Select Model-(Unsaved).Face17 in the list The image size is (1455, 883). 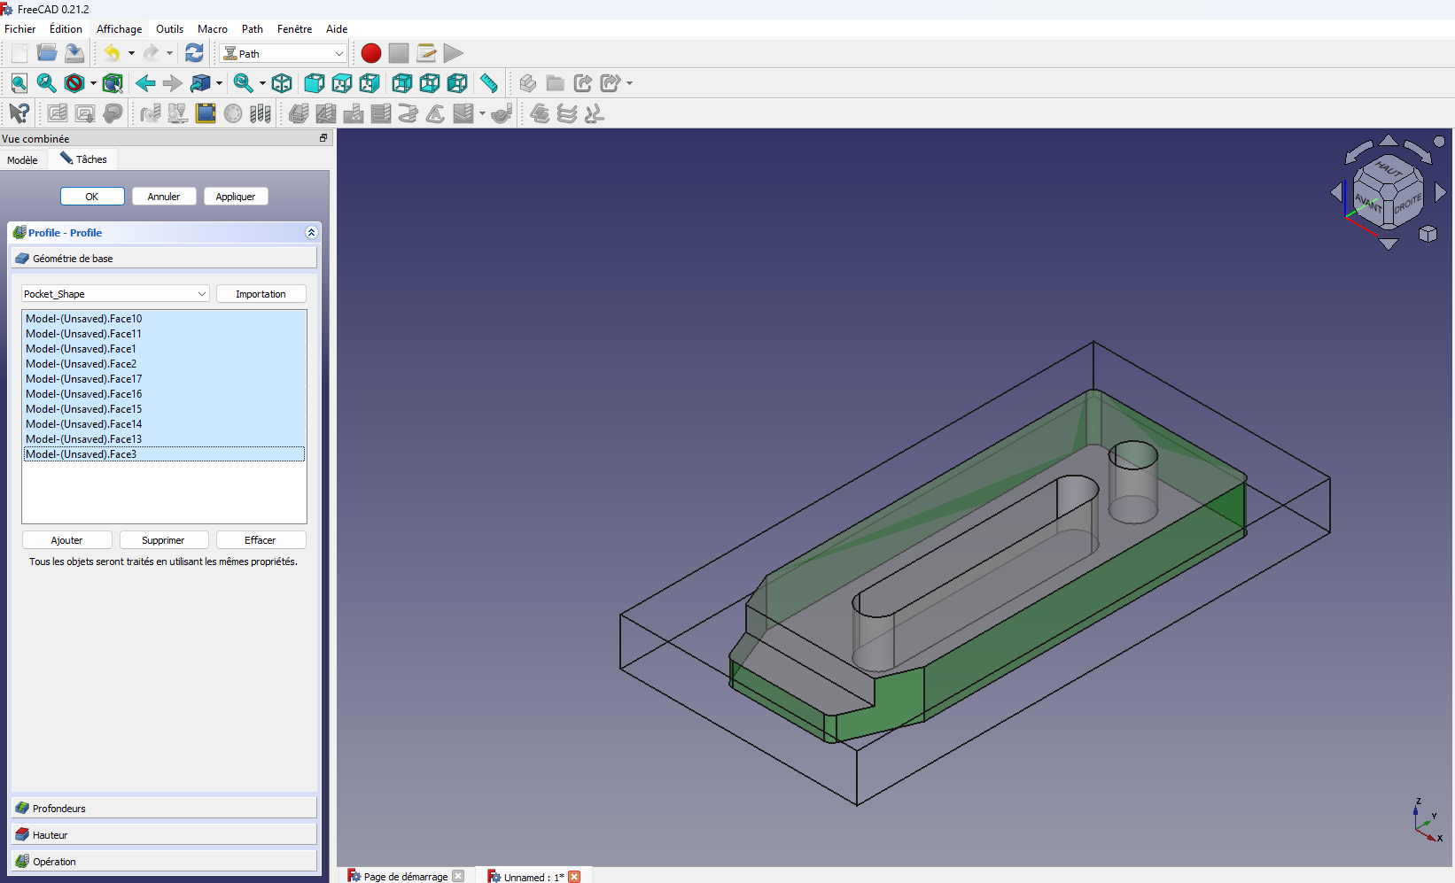point(164,379)
